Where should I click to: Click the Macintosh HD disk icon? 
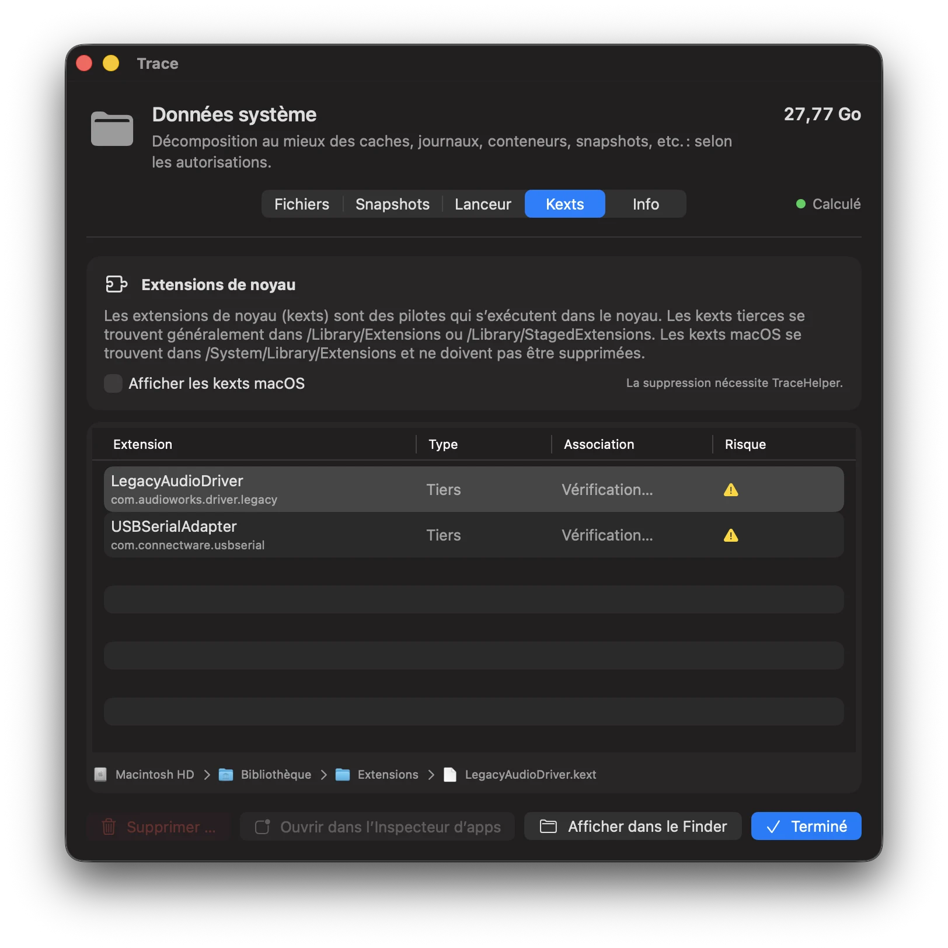click(100, 775)
